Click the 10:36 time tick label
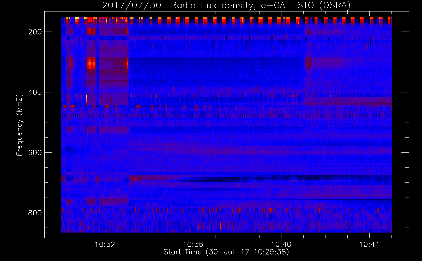 [x=193, y=245]
